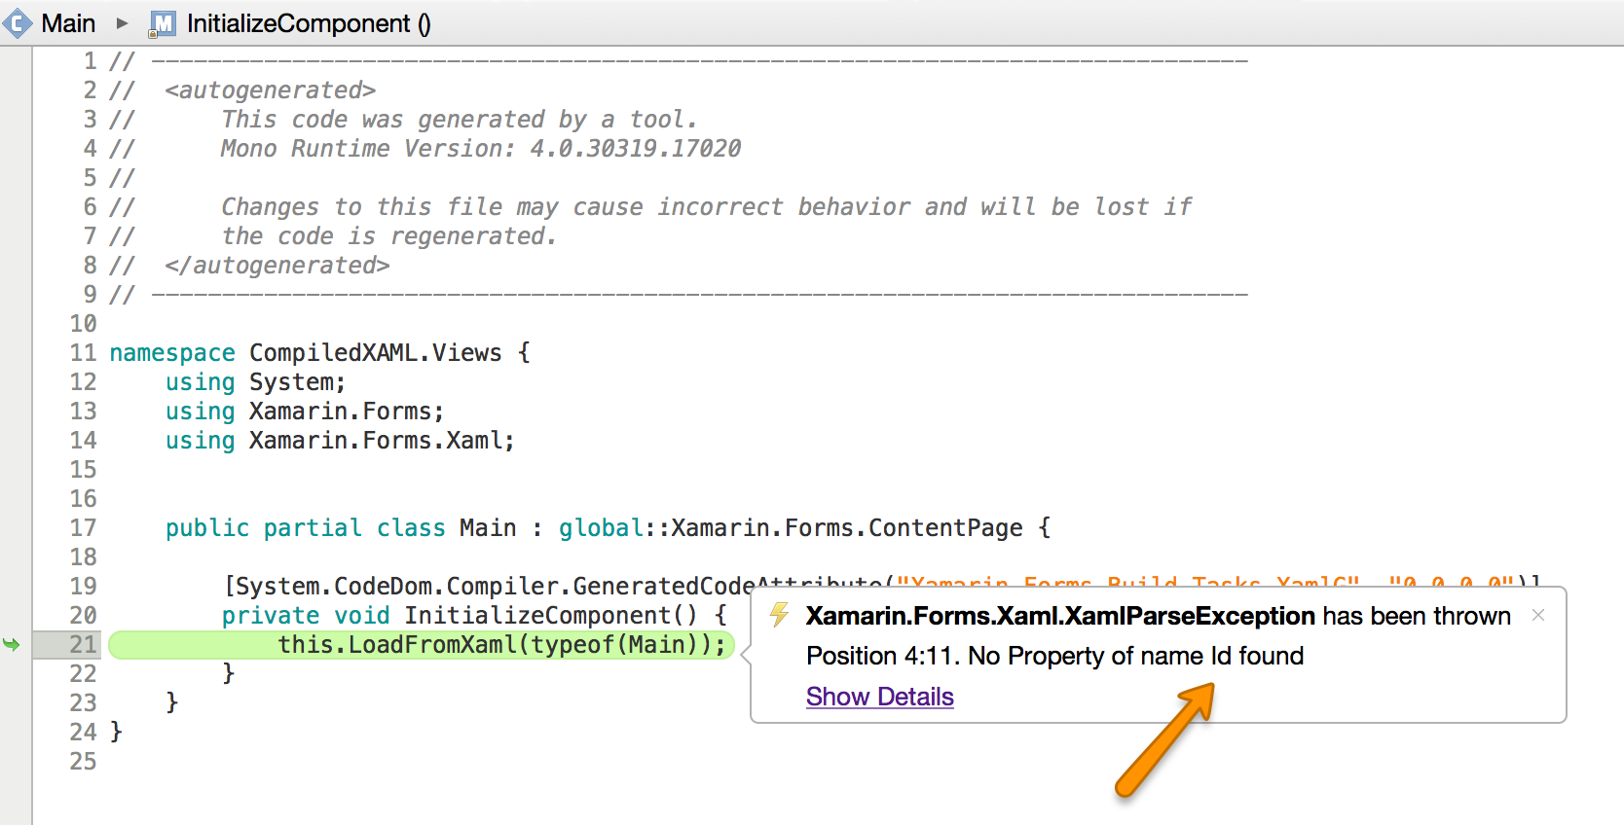Image resolution: width=1624 pixels, height=825 pixels.
Task: Click the '<autogenerated>' comment on line 2
Action: coord(270,90)
